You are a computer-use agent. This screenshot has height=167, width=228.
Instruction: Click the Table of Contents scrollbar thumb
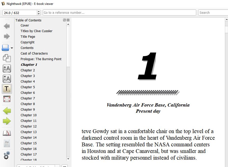pyautogui.click(x=68, y=46)
